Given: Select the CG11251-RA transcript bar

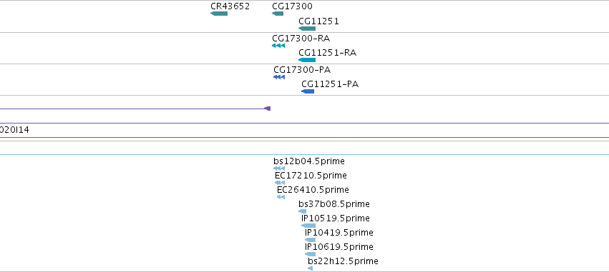Looking at the screenshot, I should pyautogui.click(x=307, y=60).
